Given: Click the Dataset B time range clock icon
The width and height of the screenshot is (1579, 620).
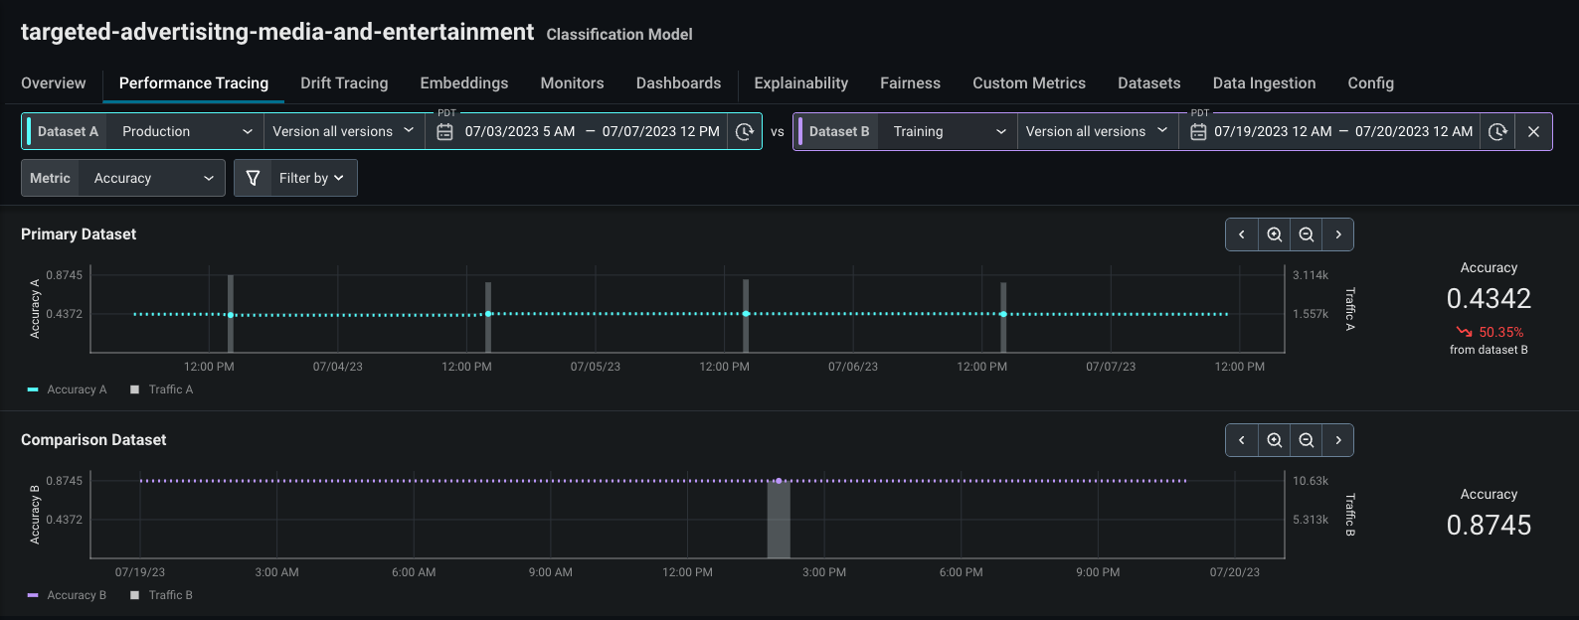Looking at the screenshot, I should coord(1497,131).
